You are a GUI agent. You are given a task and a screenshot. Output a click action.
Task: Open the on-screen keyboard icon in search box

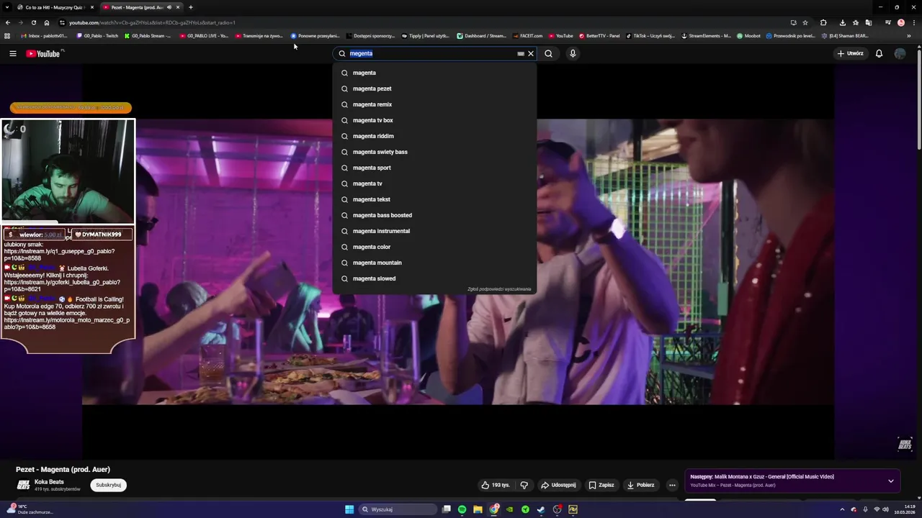click(521, 53)
